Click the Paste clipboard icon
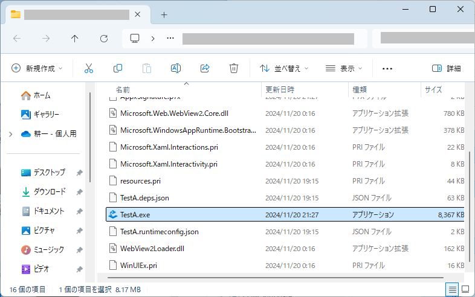Screen dimensions: 475x297 click(x=147, y=68)
